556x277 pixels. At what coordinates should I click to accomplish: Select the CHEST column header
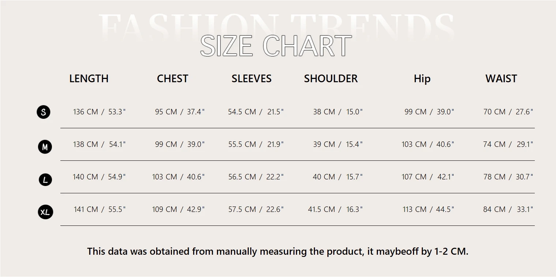[x=172, y=79]
